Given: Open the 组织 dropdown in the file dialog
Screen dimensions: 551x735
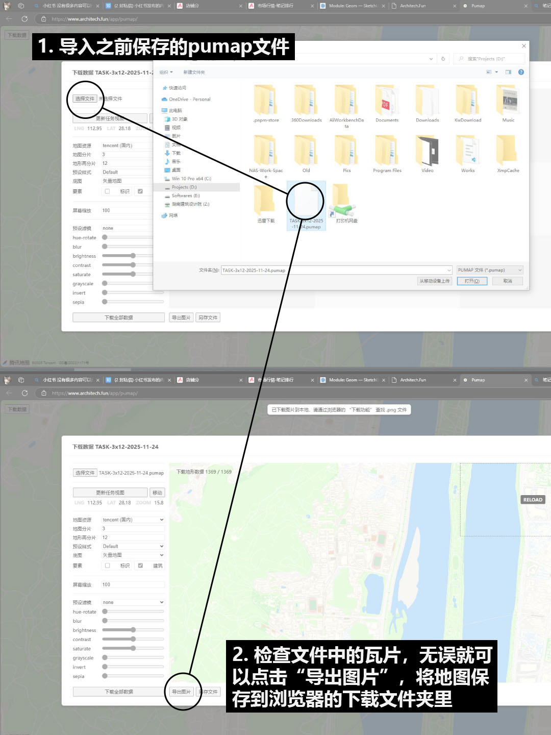Looking at the screenshot, I should tap(166, 72).
